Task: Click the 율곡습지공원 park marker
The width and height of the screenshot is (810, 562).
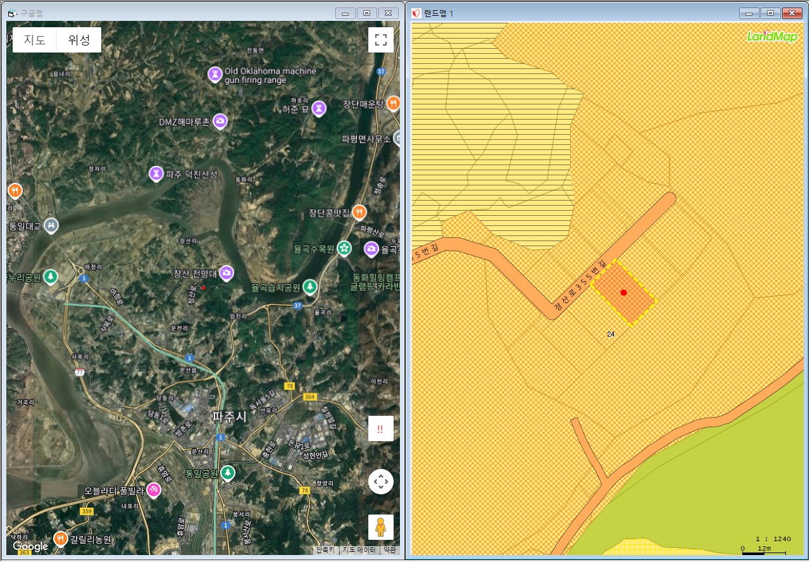Action: (309, 287)
